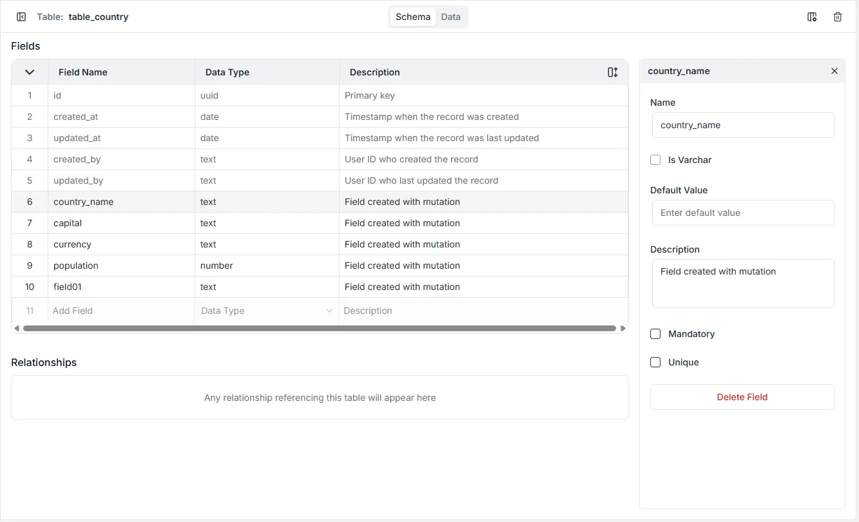Viewport: 859px width, 522px height.
Task: Collapse the sidebar panel icon
Action: click(21, 17)
